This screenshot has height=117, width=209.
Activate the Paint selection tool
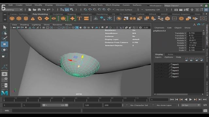tap(5, 38)
